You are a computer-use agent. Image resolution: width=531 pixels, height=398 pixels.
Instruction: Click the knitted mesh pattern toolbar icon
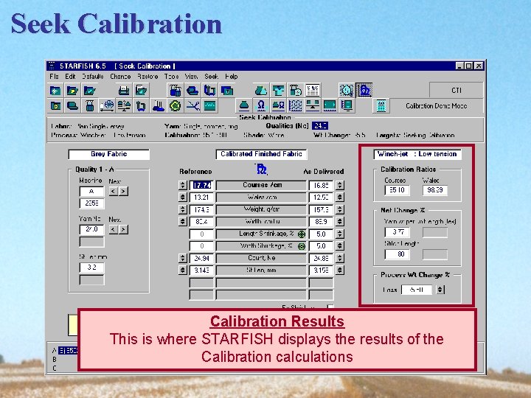click(x=295, y=105)
